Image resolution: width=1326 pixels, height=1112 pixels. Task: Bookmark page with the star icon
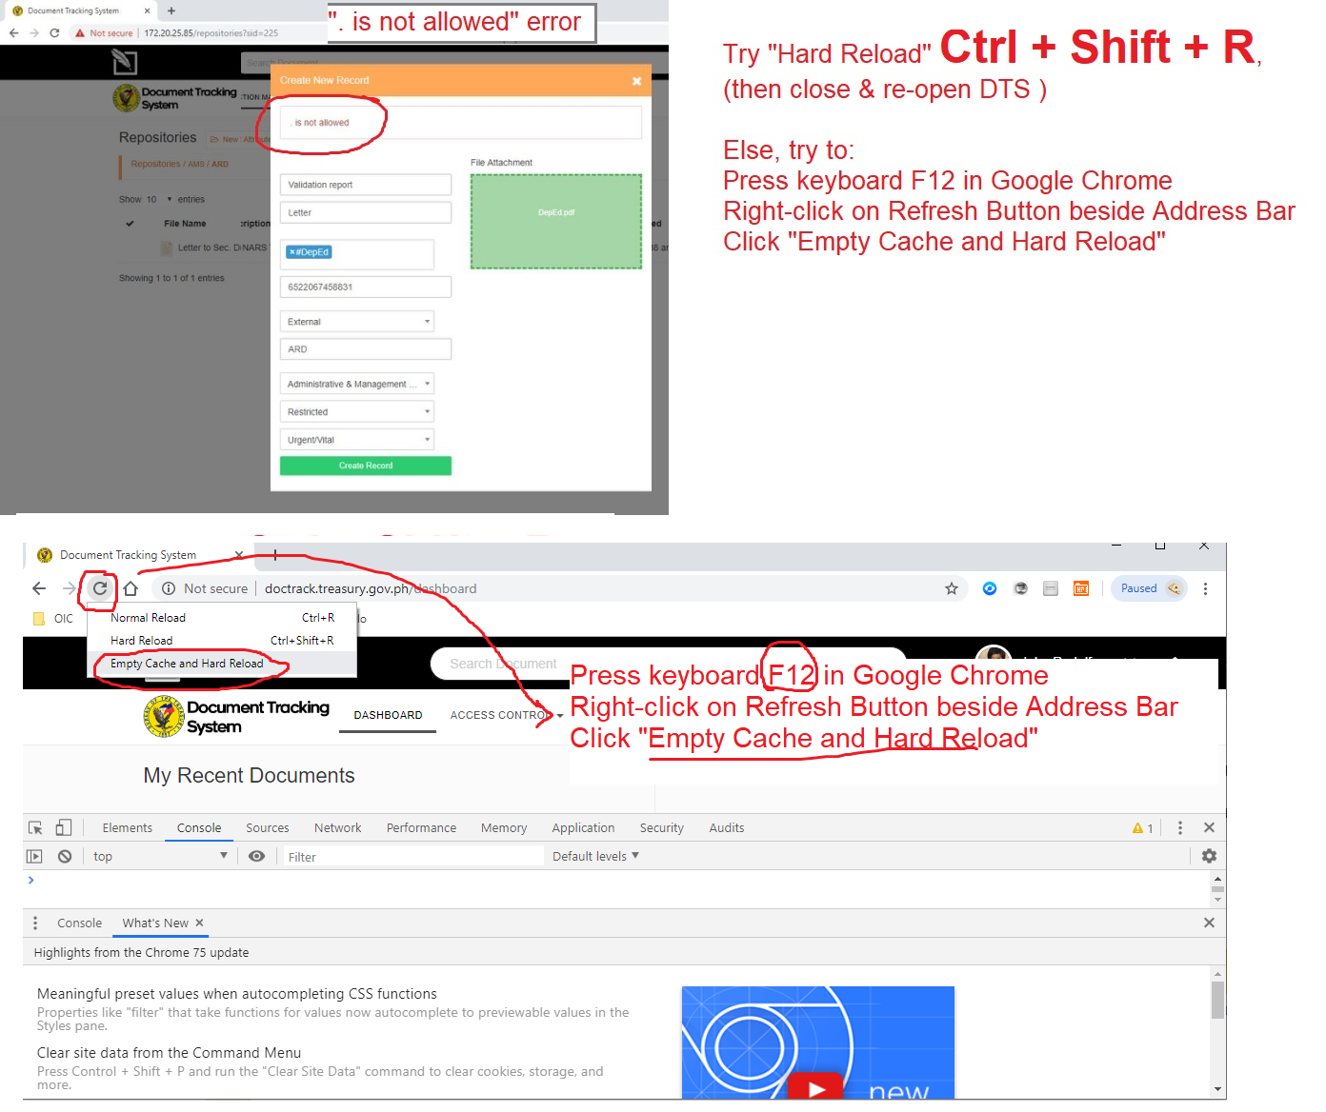coord(951,588)
